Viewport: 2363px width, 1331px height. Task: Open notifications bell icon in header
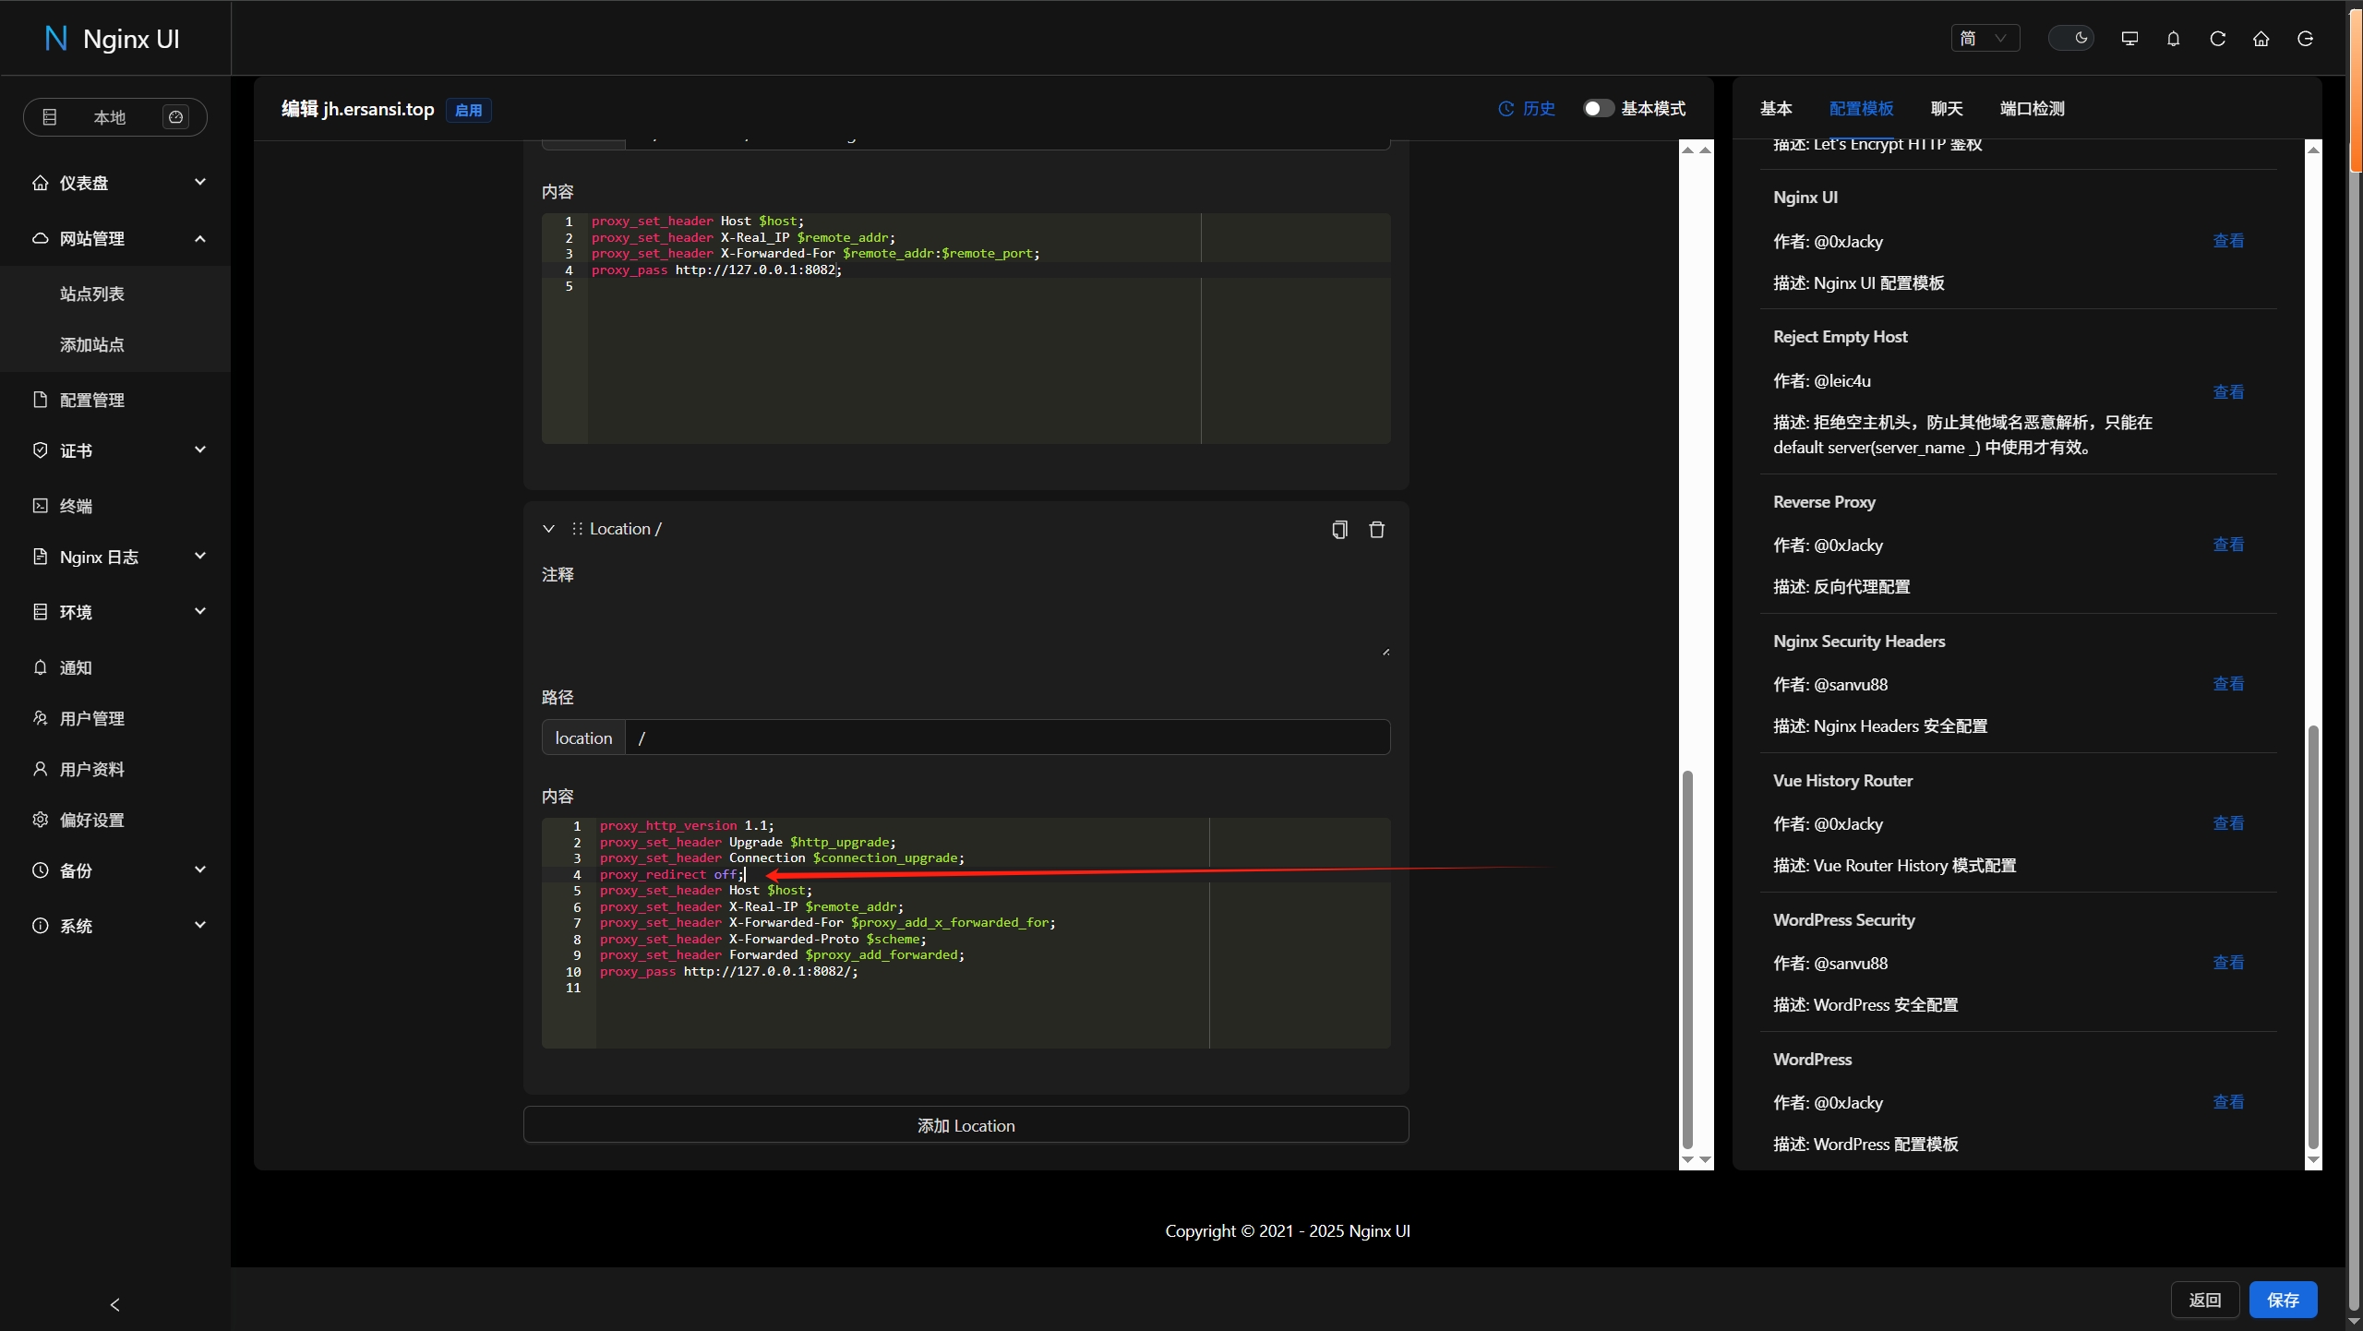[2173, 38]
